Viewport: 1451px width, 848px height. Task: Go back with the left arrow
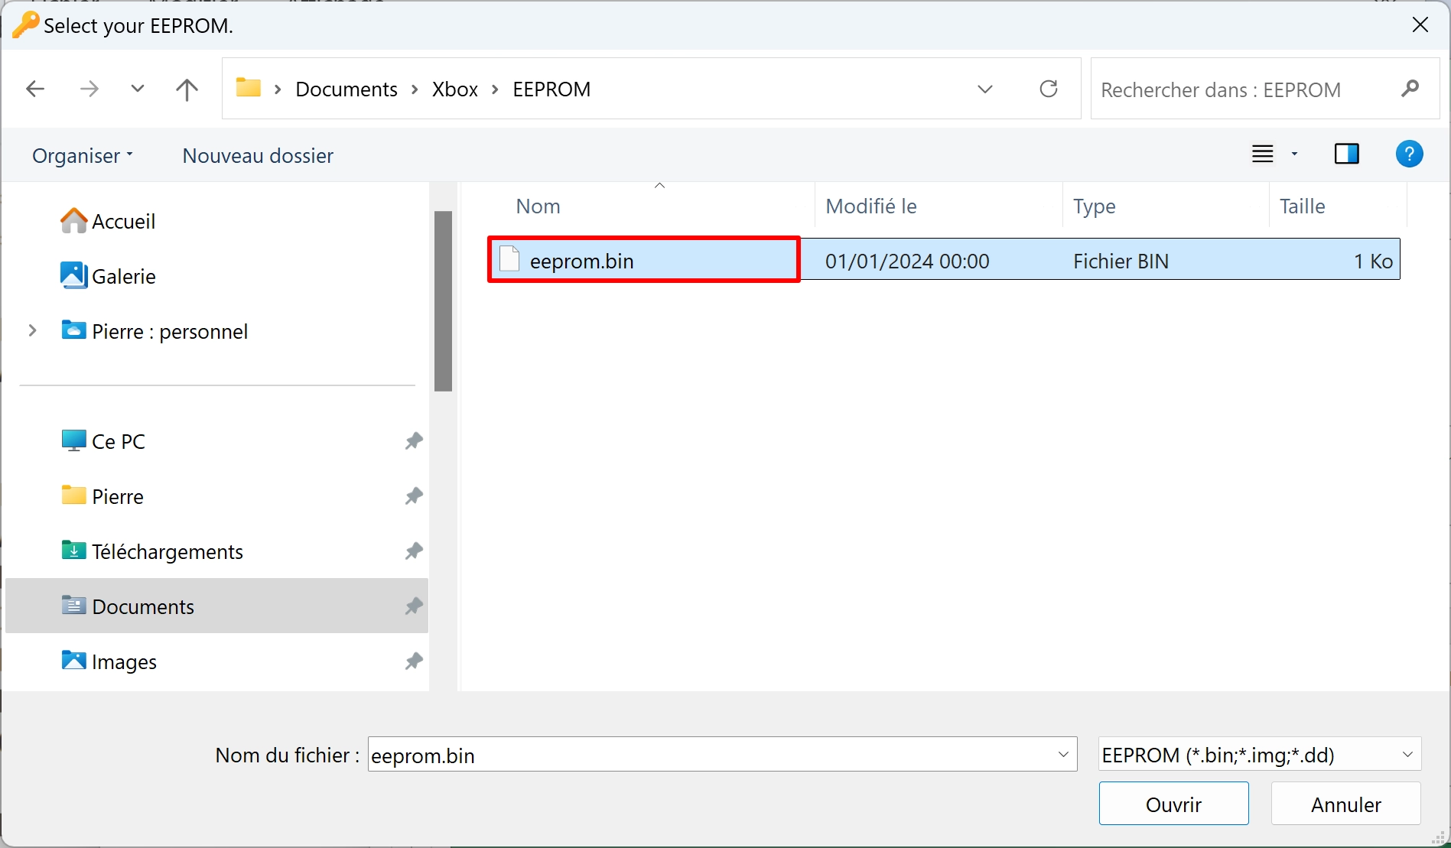click(x=35, y=89)
